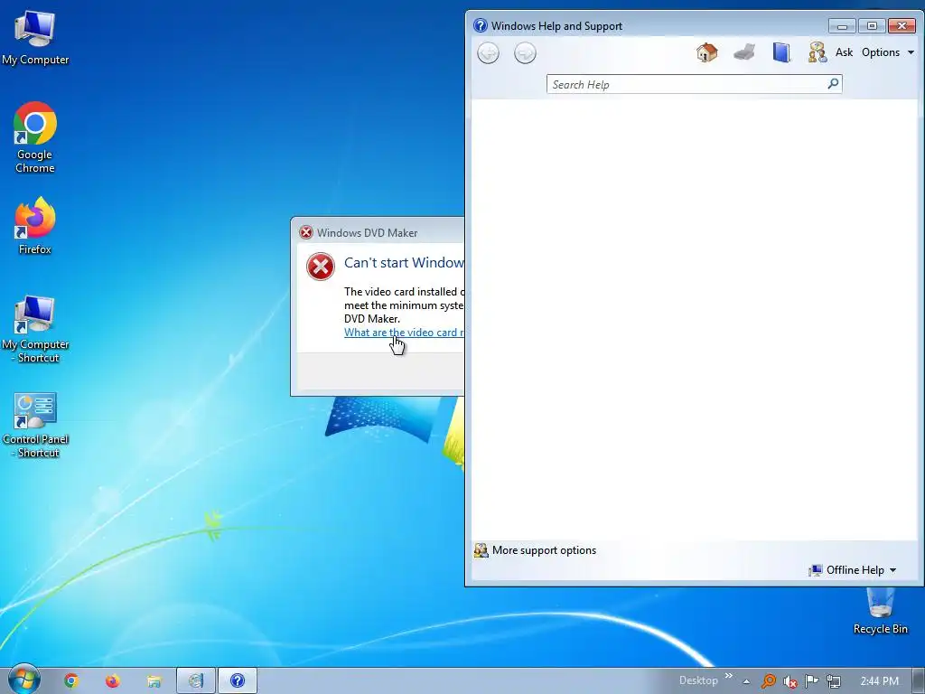This screenshot has height=694, width=925.
Task: Click the Show desktop strip beside the clock
Action: pyautogui.click(x=919, y=681)
